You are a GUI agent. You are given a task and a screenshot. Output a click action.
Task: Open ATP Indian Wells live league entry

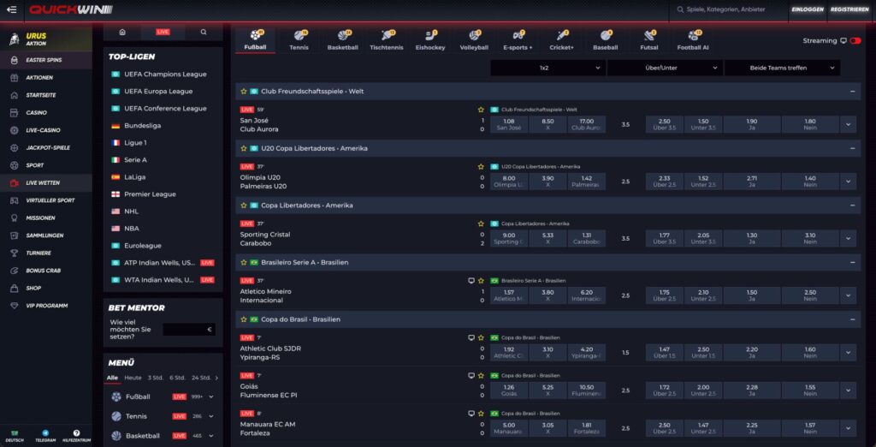click(x=160, y=263)
